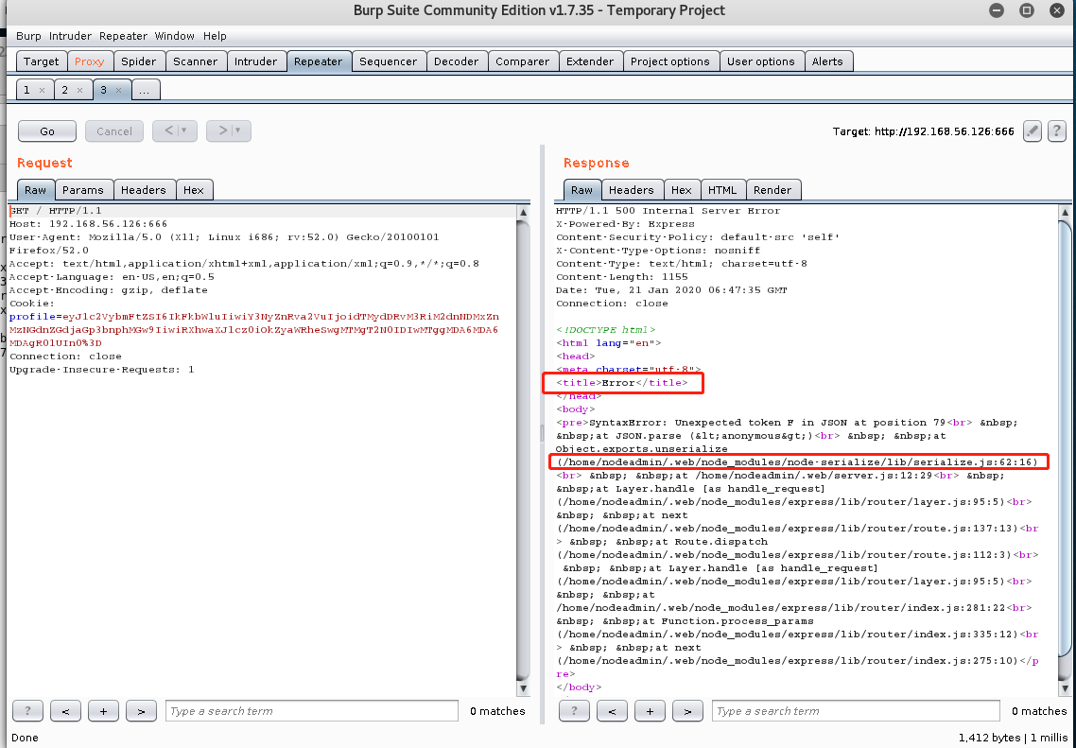Switch to the Params tab in the Request
Viewport: 1076px width, 748px height.
[84, 189]
